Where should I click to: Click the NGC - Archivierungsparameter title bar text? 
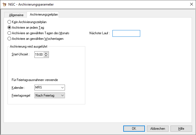(31, 4)
